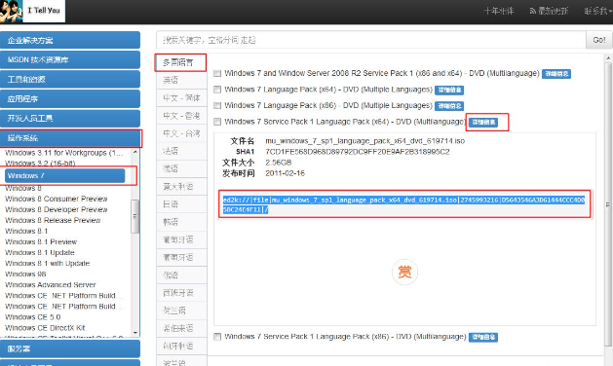Expand the 服务器 category
This screenshot has height=366, width=613.
tap(70, 348)
